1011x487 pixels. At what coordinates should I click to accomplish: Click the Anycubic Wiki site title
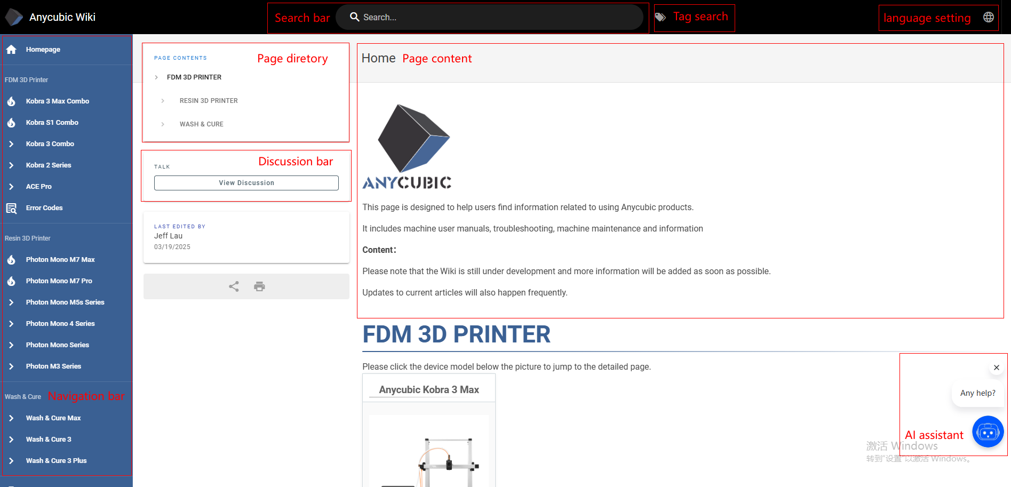(x=62, y=17)
